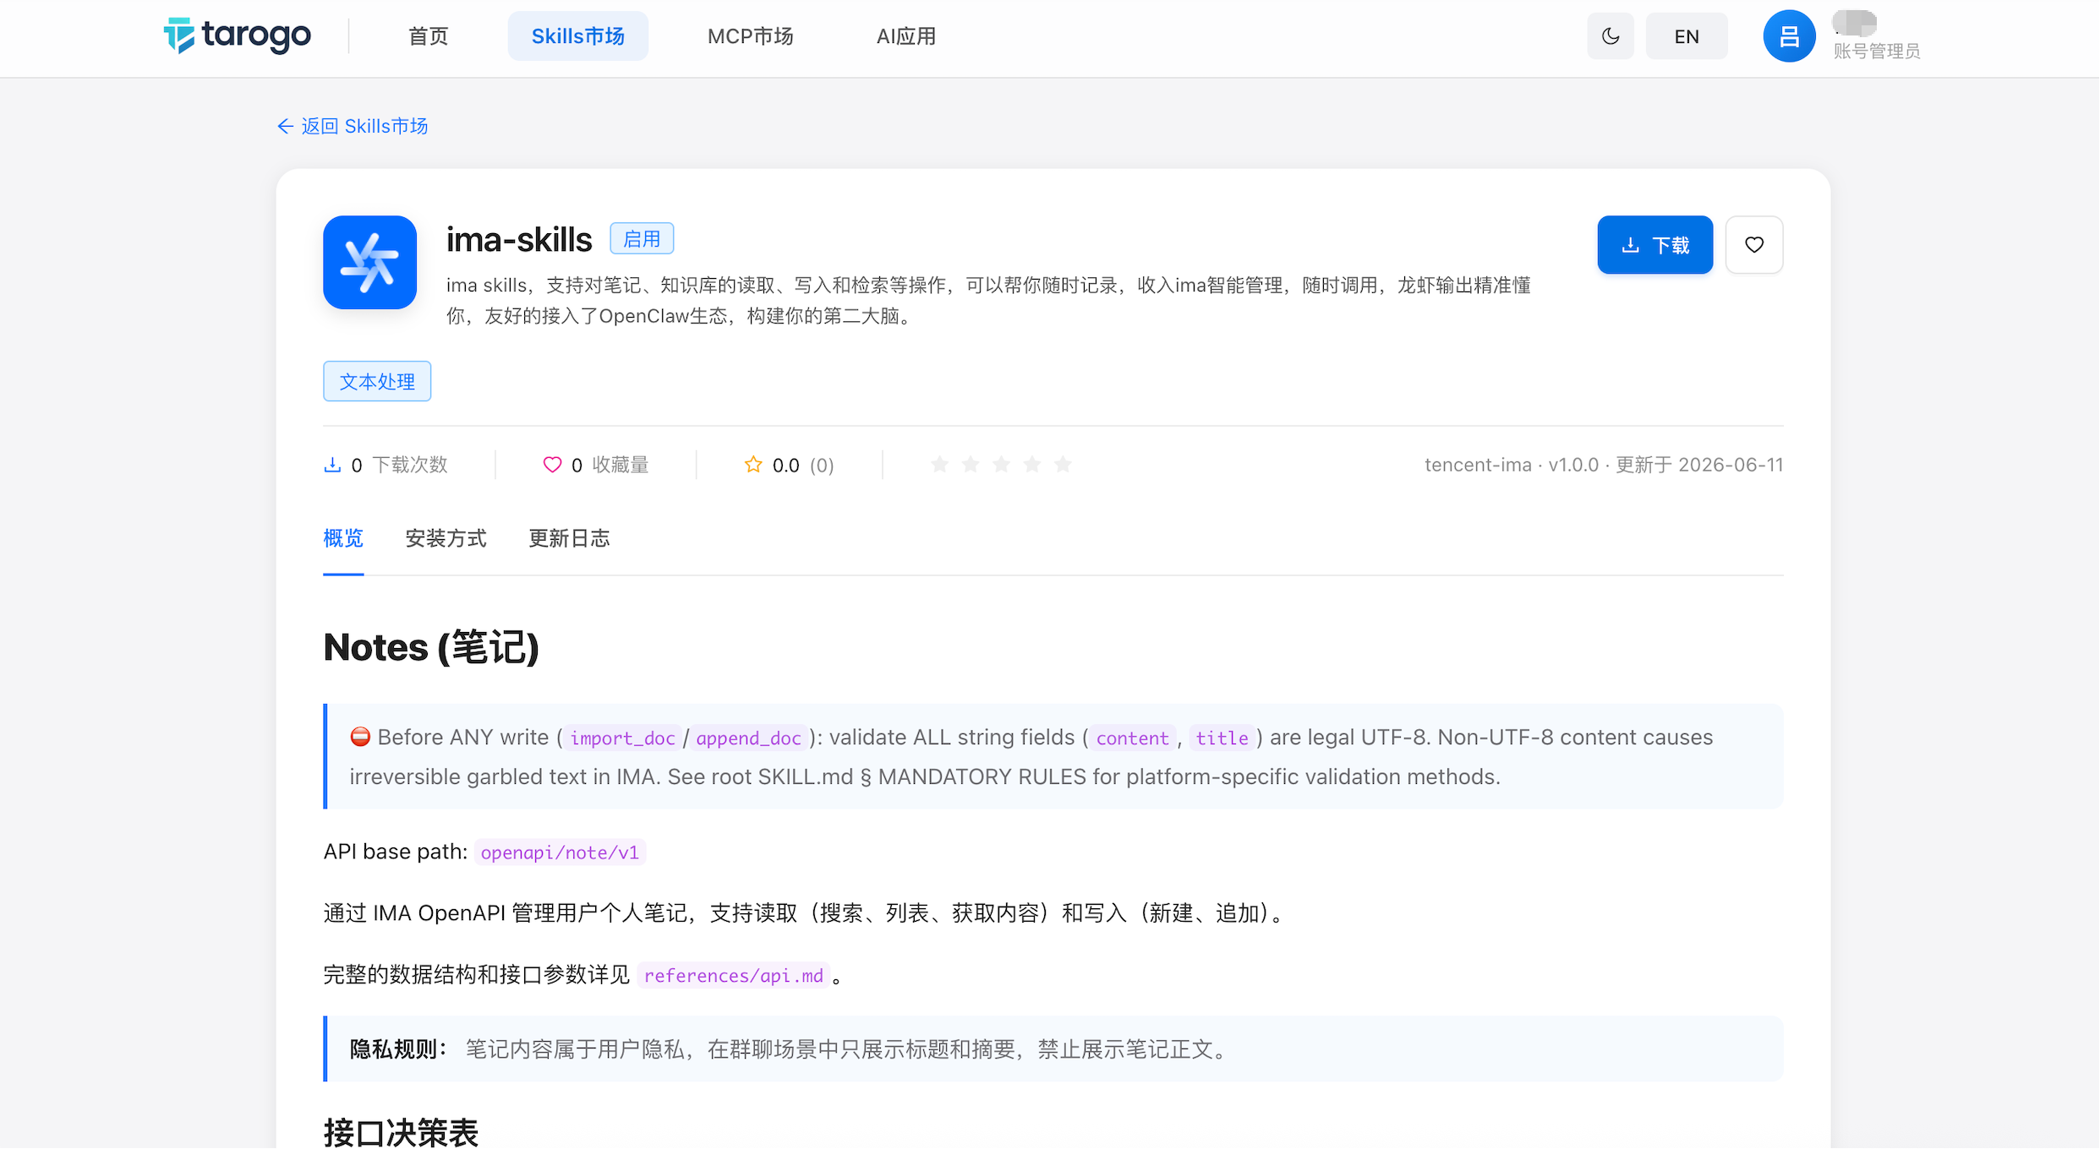The width and height of the screenshot is (2100, 1149).
Task: Open 首页 in the navigation
Action: pyautogui.click(x=429, y=36)
